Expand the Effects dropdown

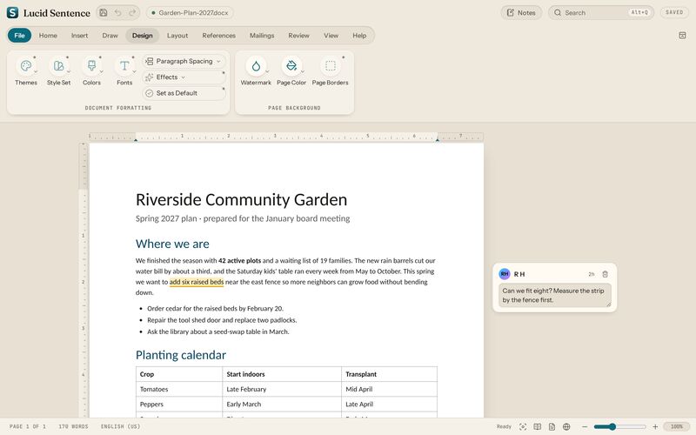click(184, 77)
